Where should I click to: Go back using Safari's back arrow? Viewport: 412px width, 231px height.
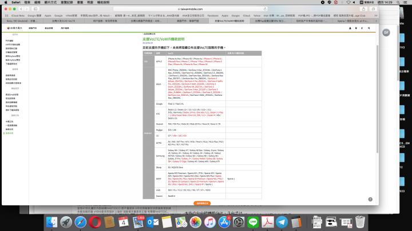click(21, 9)
